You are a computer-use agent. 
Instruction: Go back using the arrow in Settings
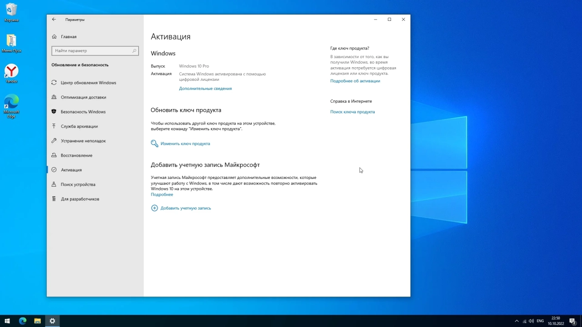pos(54,20)
